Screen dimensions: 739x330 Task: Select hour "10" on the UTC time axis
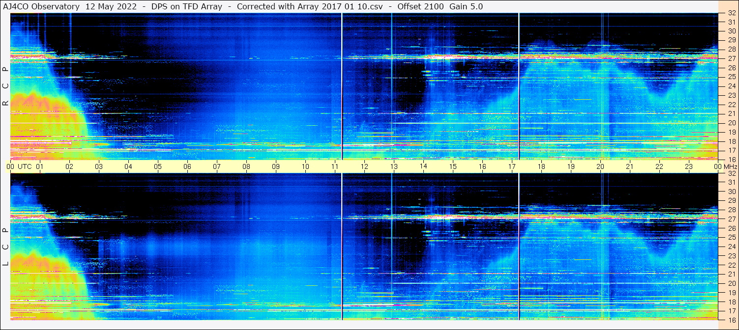[305, 166]
